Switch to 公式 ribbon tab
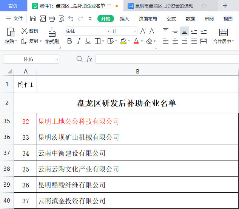Screen dimensions: 239x209 171,19
